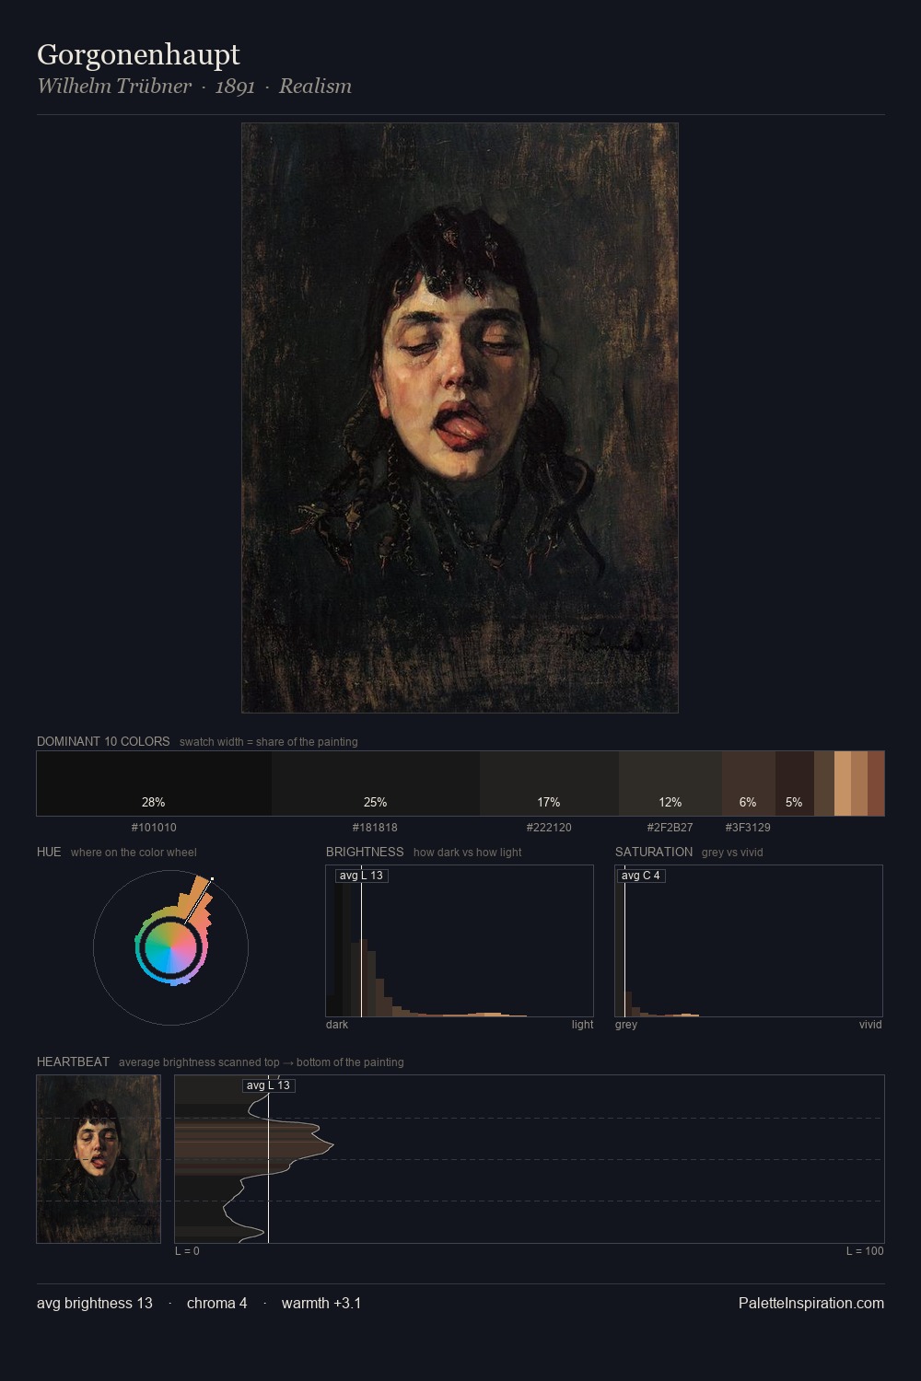Open PaletteInspiration.com link
The width and height of the screenshot is (921, 1381).
coord(811,1304)
